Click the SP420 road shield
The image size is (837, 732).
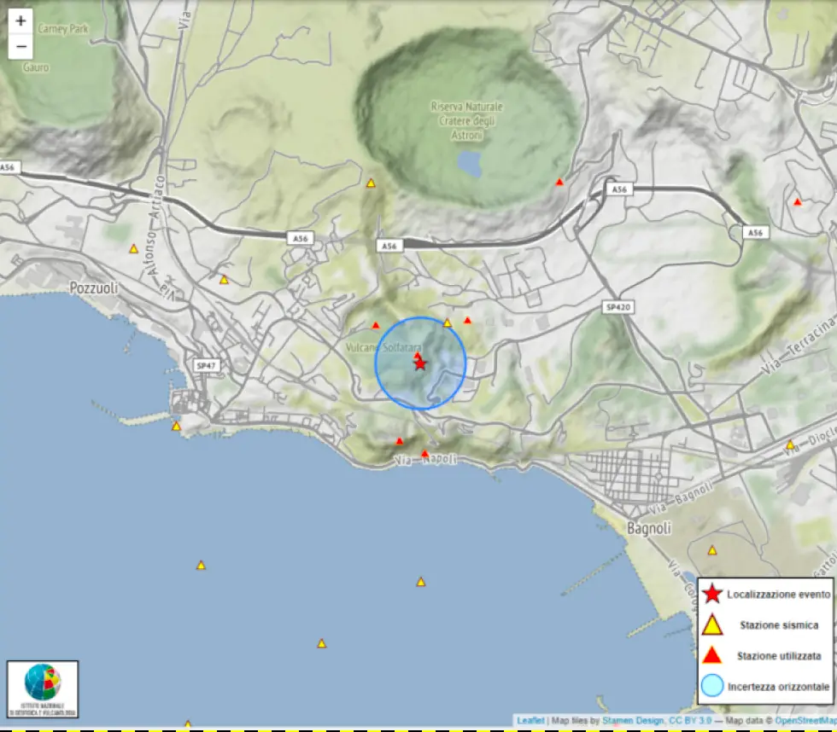618,307
